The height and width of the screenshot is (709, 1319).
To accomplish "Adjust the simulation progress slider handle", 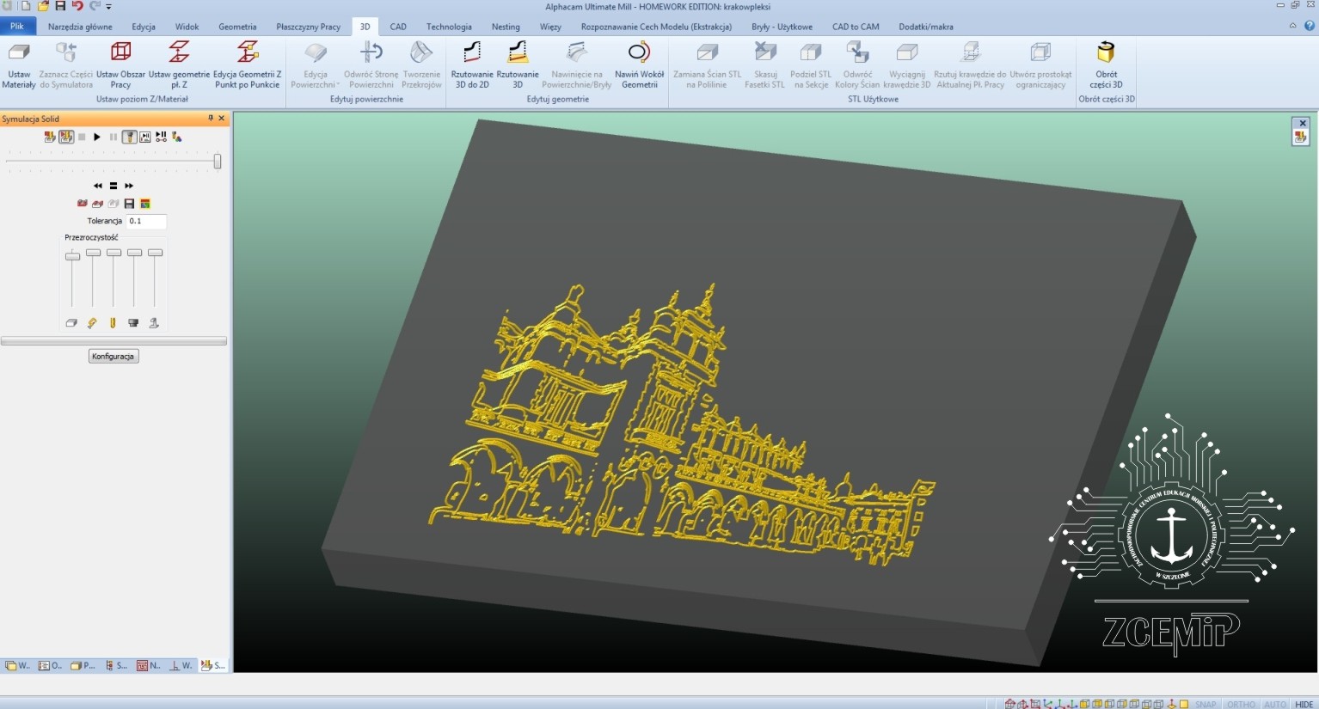I will click(218, 161).
